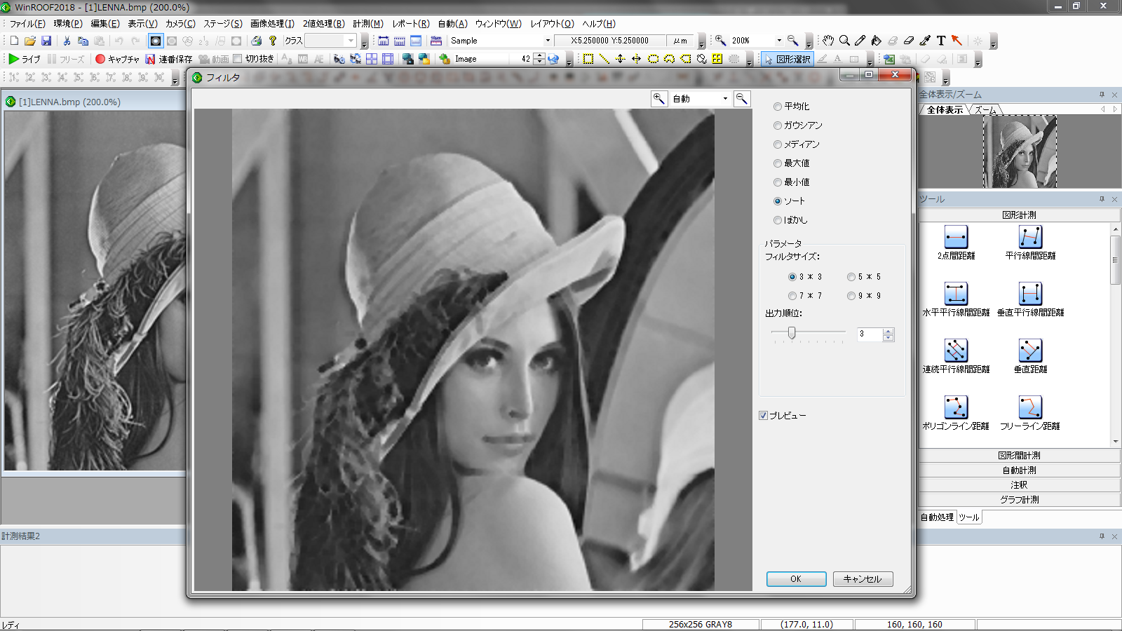Click the zoom-in magnifier in filter dialog

(658, 99)
